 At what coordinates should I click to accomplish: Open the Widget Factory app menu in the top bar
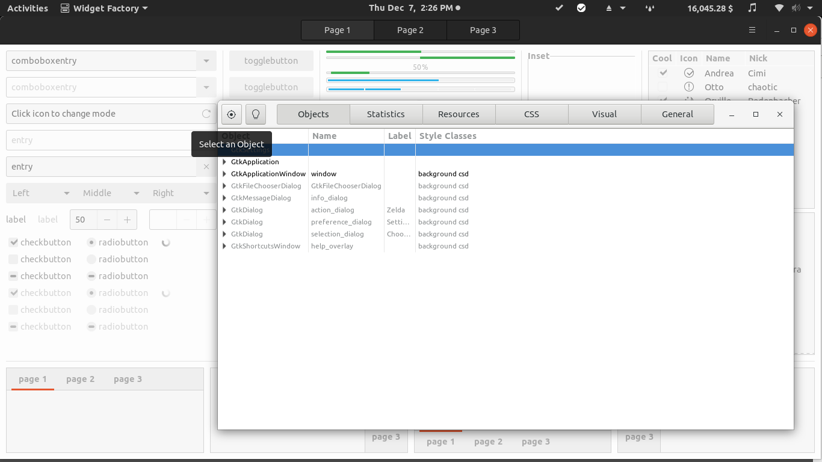(104, 8)
